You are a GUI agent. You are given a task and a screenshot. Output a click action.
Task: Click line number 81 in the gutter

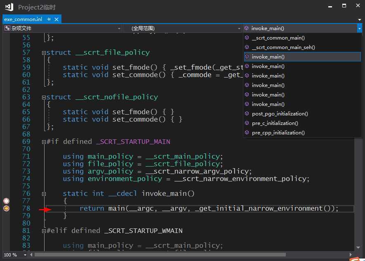26,231
